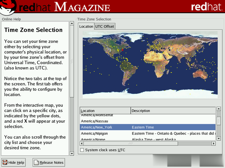Click the Red Hat Shadowman logo
225x168 pixels.
(x=8, y=7)
